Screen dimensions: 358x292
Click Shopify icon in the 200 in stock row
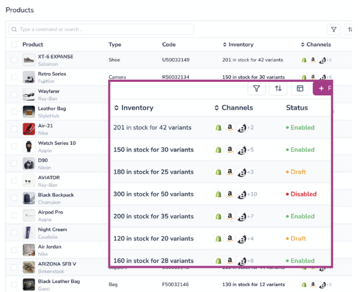point(218,217)
